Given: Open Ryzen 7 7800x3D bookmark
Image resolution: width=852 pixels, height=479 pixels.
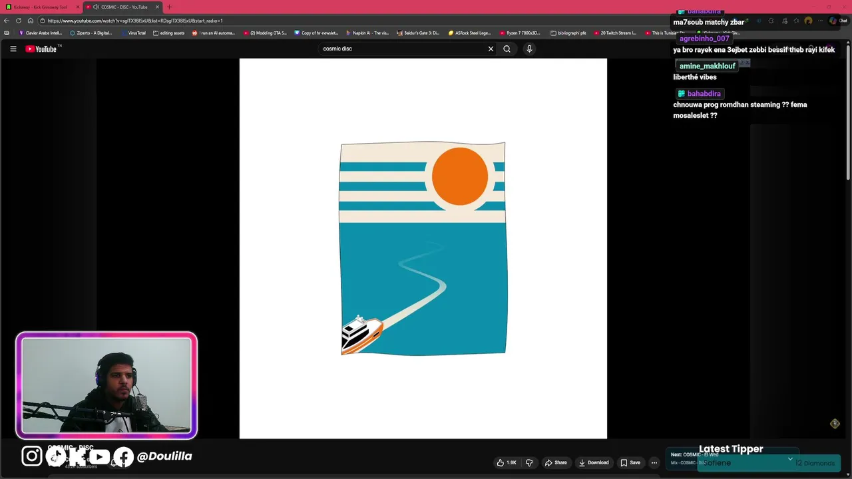Looking at the screenshot, I should click(521, 33).
